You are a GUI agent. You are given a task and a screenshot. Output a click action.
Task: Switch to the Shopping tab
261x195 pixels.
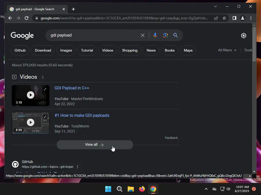point(130,50)
